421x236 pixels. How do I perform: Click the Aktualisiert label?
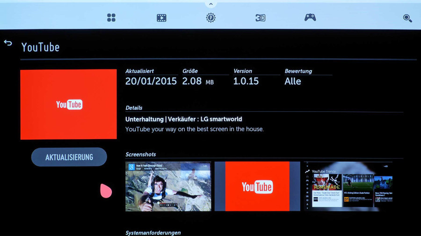pyautogui.click(x=139, y=71)
